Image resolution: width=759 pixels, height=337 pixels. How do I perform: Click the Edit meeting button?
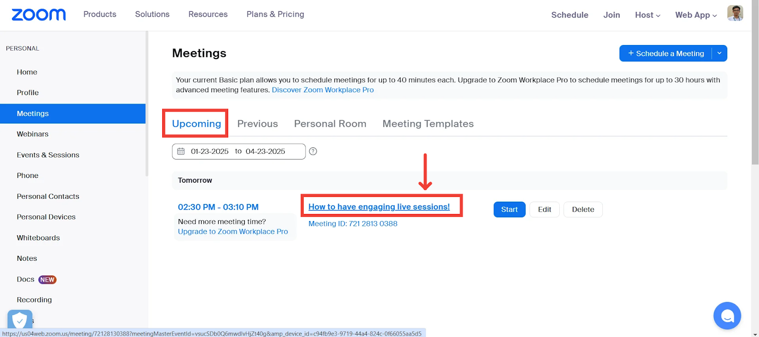point(544,210)
